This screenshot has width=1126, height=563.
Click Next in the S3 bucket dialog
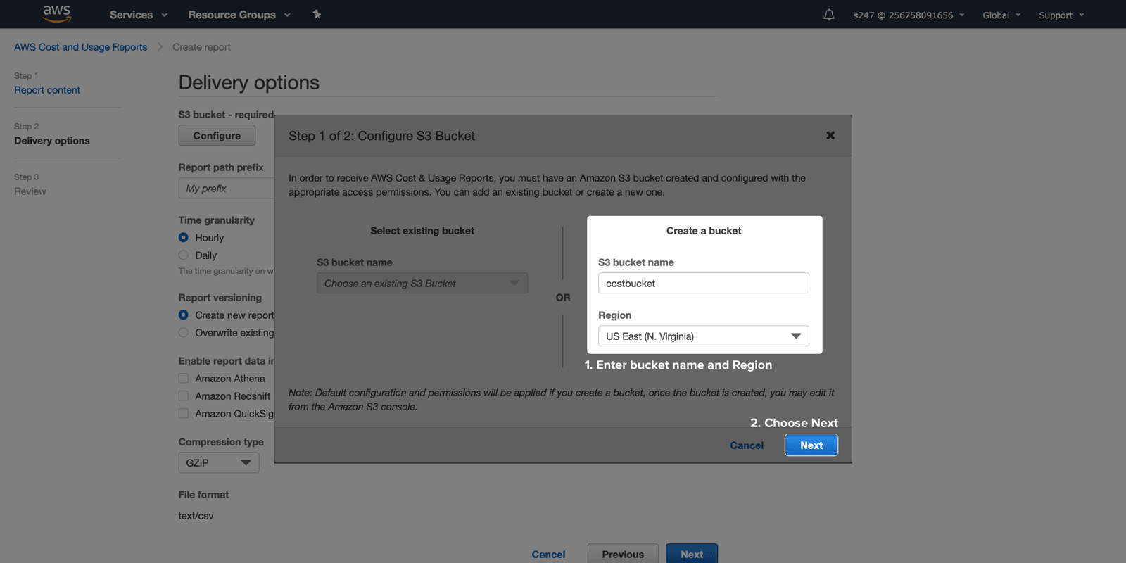pyautogui.click(x=811, y=445)
